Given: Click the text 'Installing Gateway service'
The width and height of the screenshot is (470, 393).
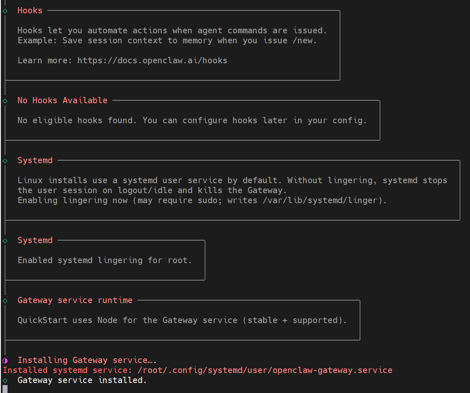Looking at the screenshot, I should (x=83, y=360).
